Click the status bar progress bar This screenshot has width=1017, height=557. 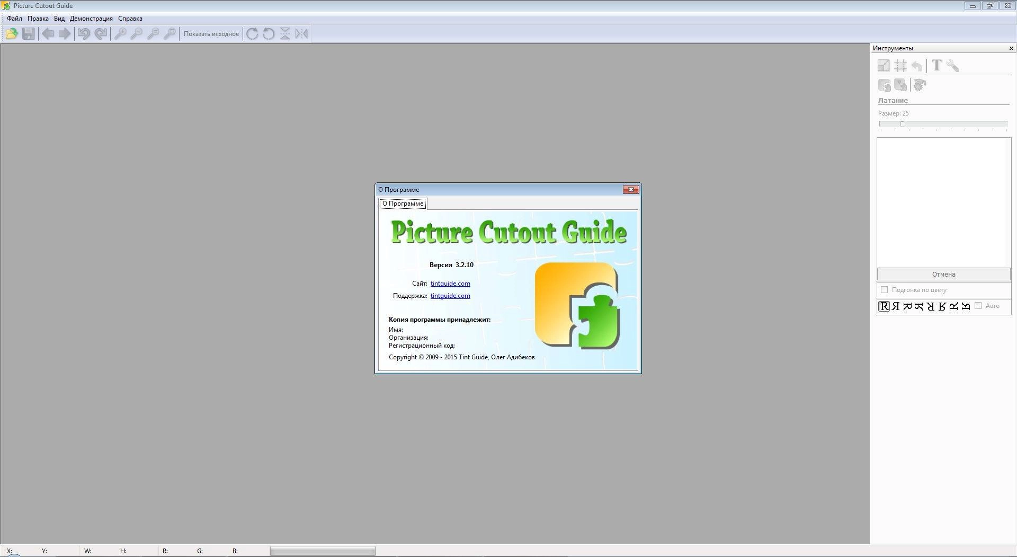pos(323,551)
